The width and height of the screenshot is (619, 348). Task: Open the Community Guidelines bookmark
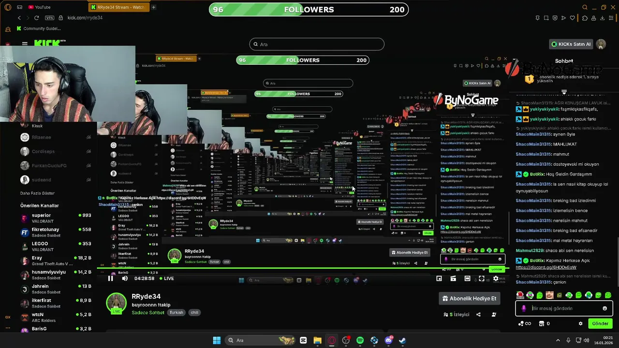[x=38, y=29]
